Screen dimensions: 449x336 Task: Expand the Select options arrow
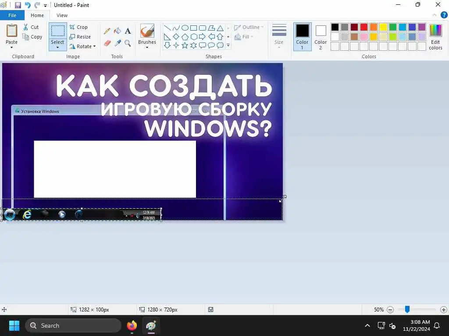57,47
